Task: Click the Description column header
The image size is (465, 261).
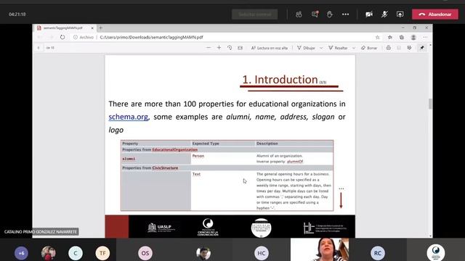Action: [x=267, y=144]
